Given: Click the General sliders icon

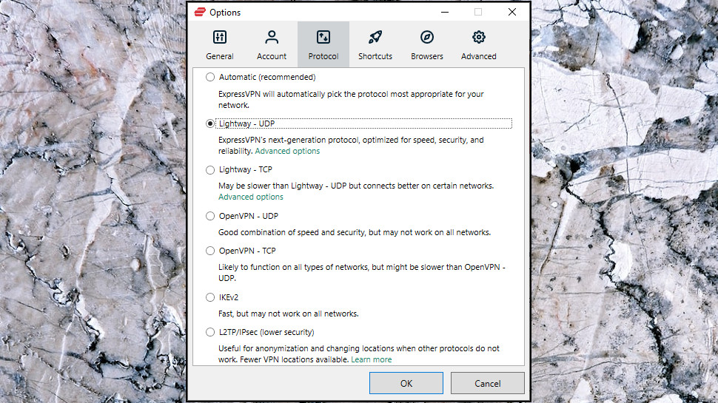Looking at the screenshot, I should click(x=220, y=37).
